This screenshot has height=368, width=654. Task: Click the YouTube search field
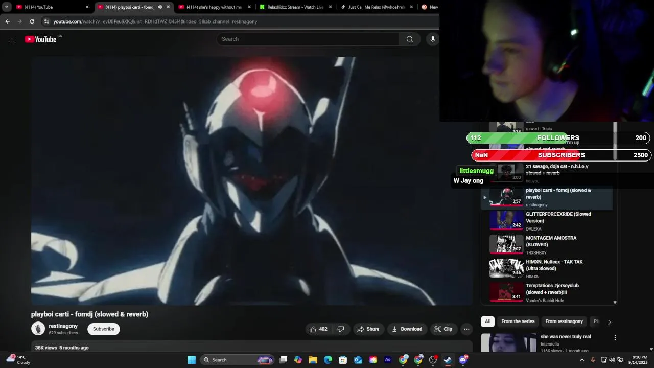308,39
